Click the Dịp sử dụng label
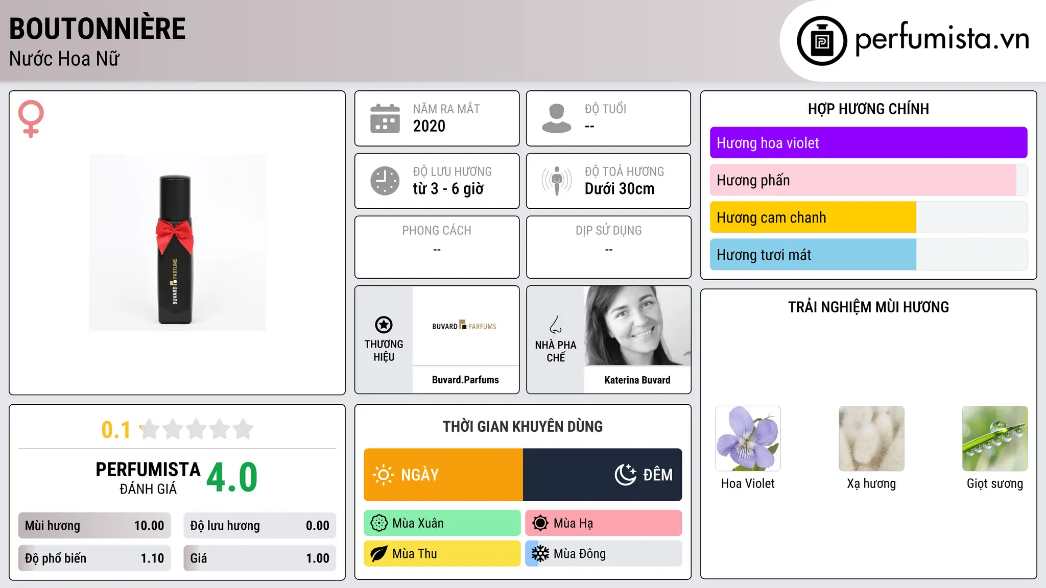 pyautogui.click(x=609, y=231)
